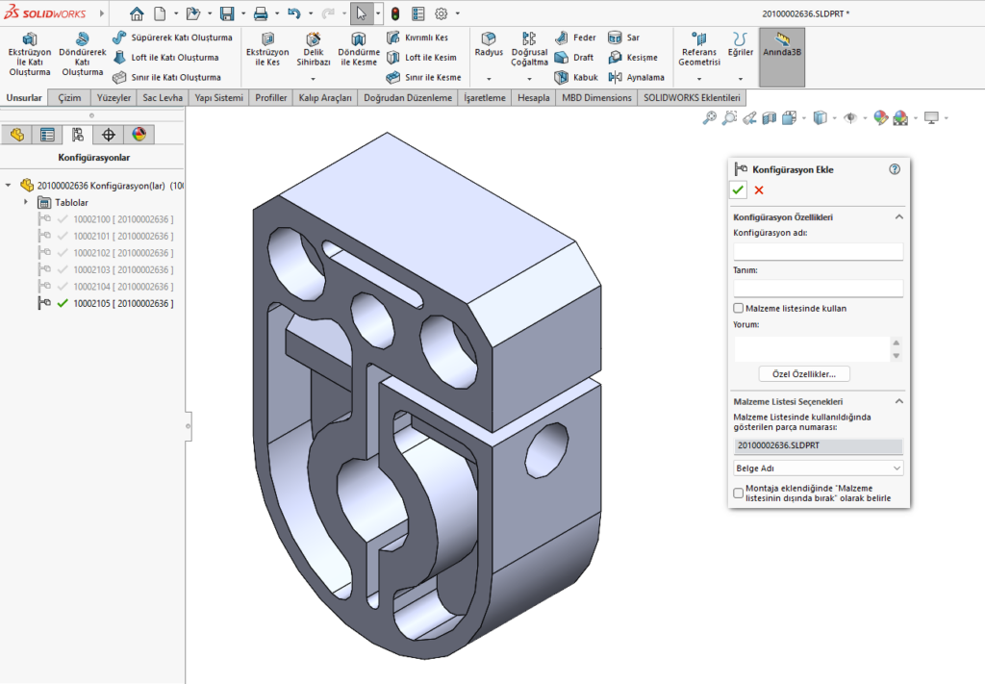Expand the Tablolar tree node
Image resolution: width=985 pixels, height=684 pixels.
click(x=26, y=203)
